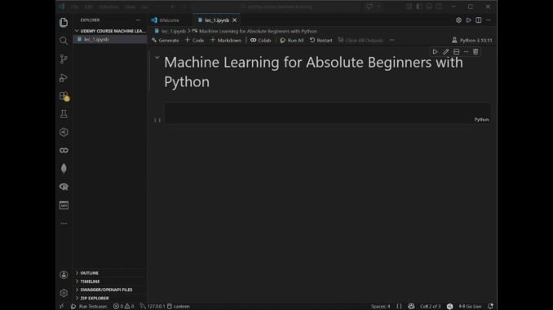Open the Explorer view in activity bar
The height and width of the screenshot is (310, 553).
[x=64, y=22]
